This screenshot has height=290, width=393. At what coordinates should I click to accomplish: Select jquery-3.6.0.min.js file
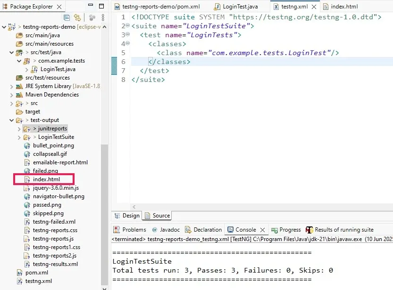[56, 188]
